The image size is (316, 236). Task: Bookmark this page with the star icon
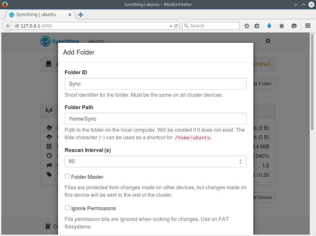click(x=246, y=26)
